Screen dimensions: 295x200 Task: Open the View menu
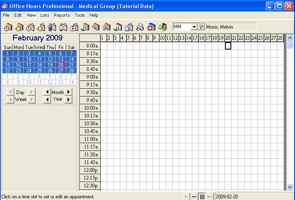point(31,15)
